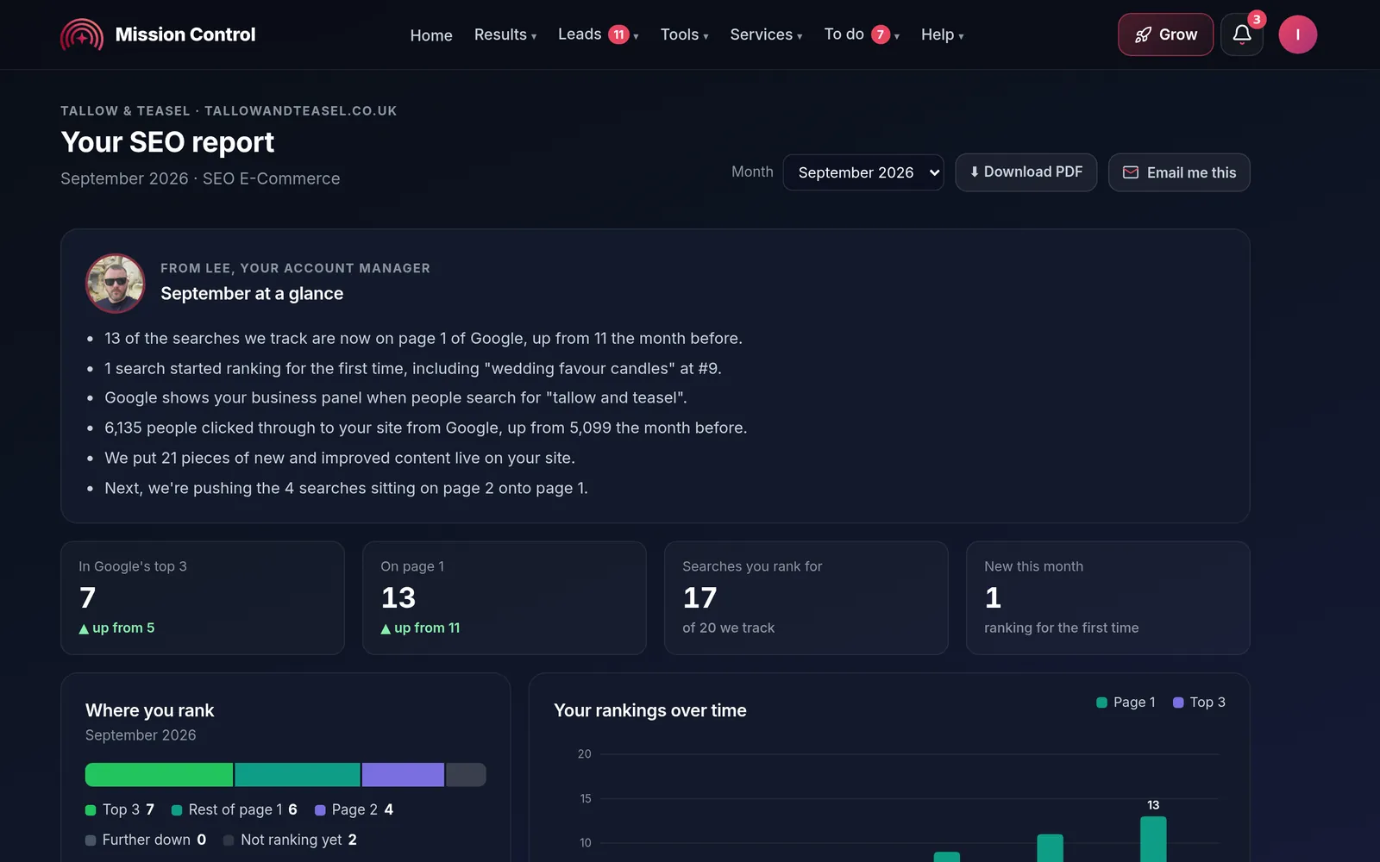Click the 'September 2026 · SEO E-Commerce' subtitle
Screen dimensions: 1380x862
point(200,178)
